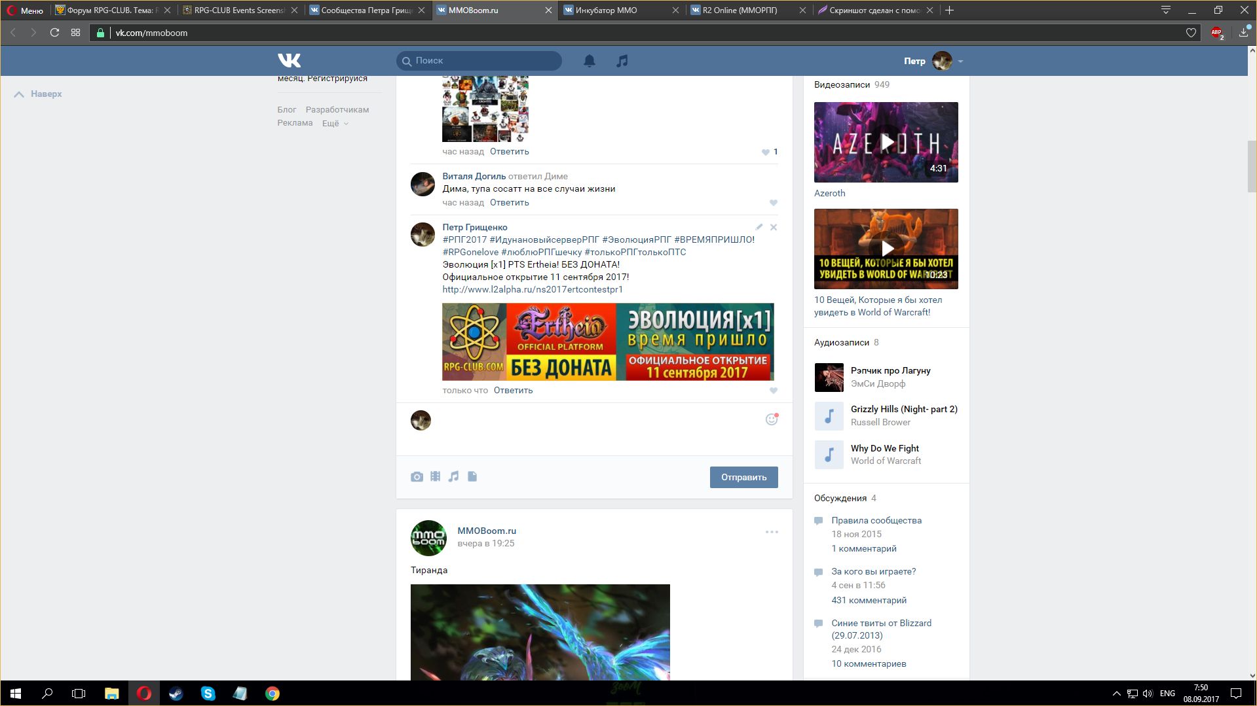Image resolution: width=1257 pixels, height=706 pixels.
Task: Open Обсуждения section header
Action: (x=840, y=499)
